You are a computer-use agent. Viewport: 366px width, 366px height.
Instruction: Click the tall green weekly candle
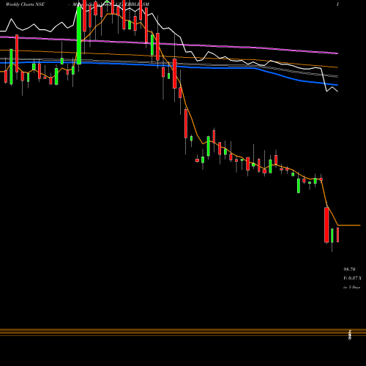pos(79,35)
